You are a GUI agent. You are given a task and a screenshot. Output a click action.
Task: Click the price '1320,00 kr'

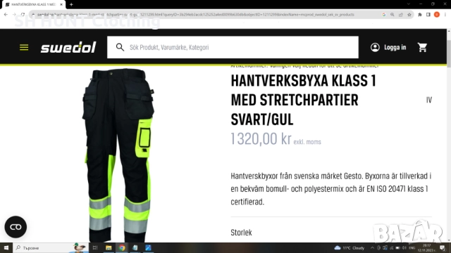261,139
